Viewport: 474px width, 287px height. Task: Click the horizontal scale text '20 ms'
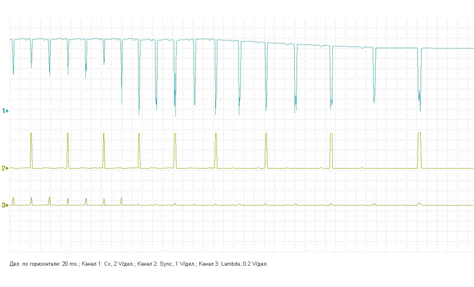click(70, 264)
